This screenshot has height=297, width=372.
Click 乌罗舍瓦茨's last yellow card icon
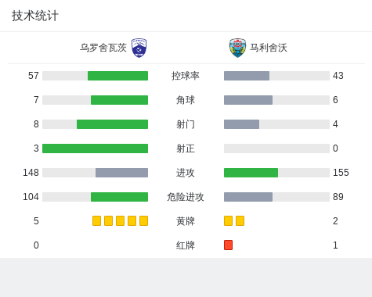pyautogui.click(x=143, y=221)
